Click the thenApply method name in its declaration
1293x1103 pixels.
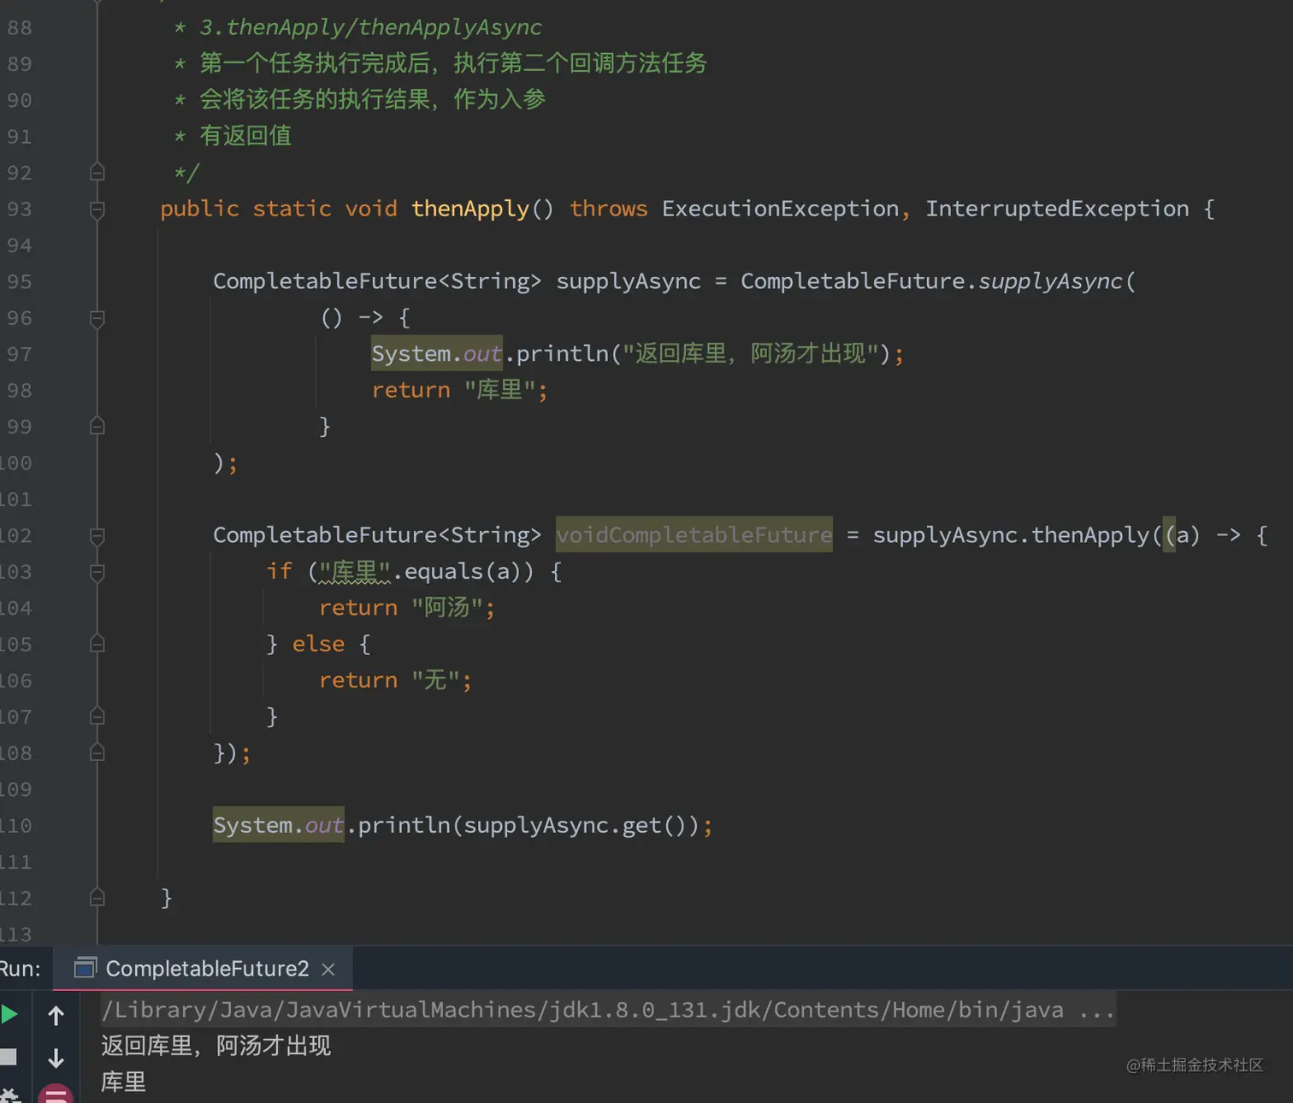tap(470, 209)
